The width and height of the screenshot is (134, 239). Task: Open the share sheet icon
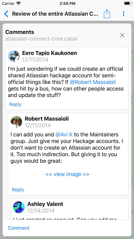(107, 14)
